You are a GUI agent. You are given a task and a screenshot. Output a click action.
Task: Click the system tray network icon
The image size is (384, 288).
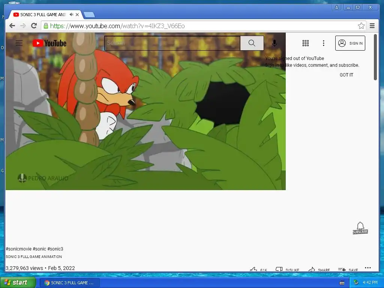356,282
